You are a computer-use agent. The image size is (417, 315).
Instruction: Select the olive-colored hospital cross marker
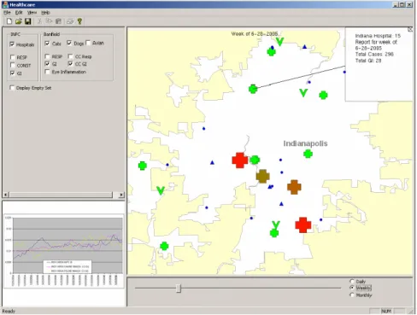(x=262, y=176)
